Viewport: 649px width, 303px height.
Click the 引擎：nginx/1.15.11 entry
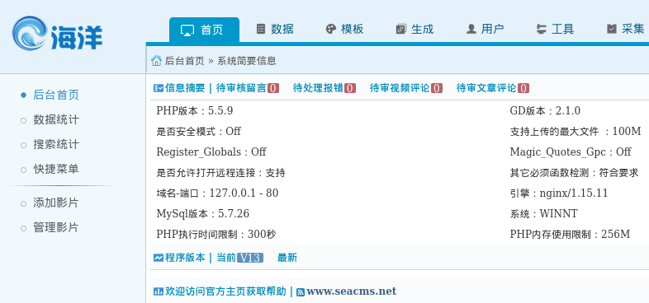[x=559, y=193]
